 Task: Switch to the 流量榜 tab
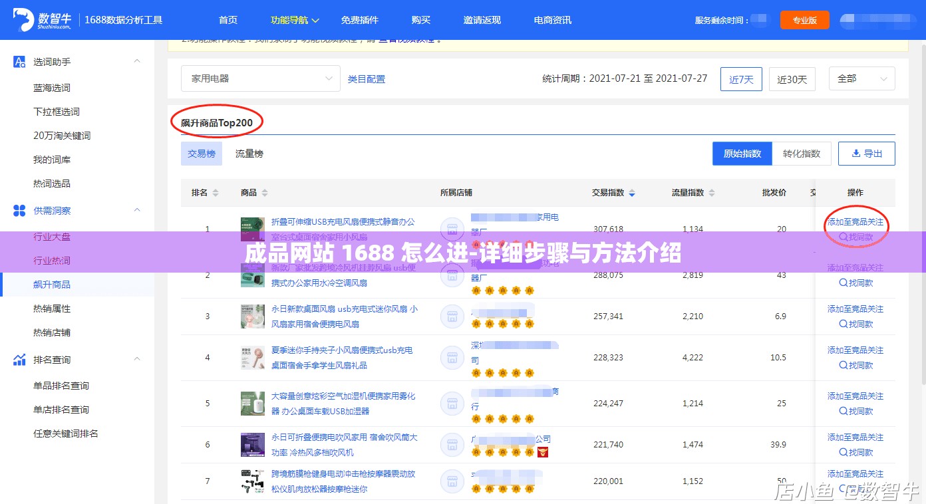click(x=248, y=153)
